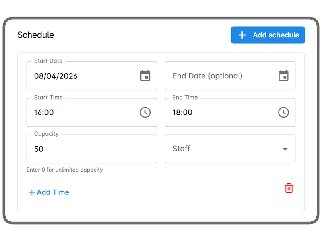Click into the End Date (optional) field

coord(217,76)
